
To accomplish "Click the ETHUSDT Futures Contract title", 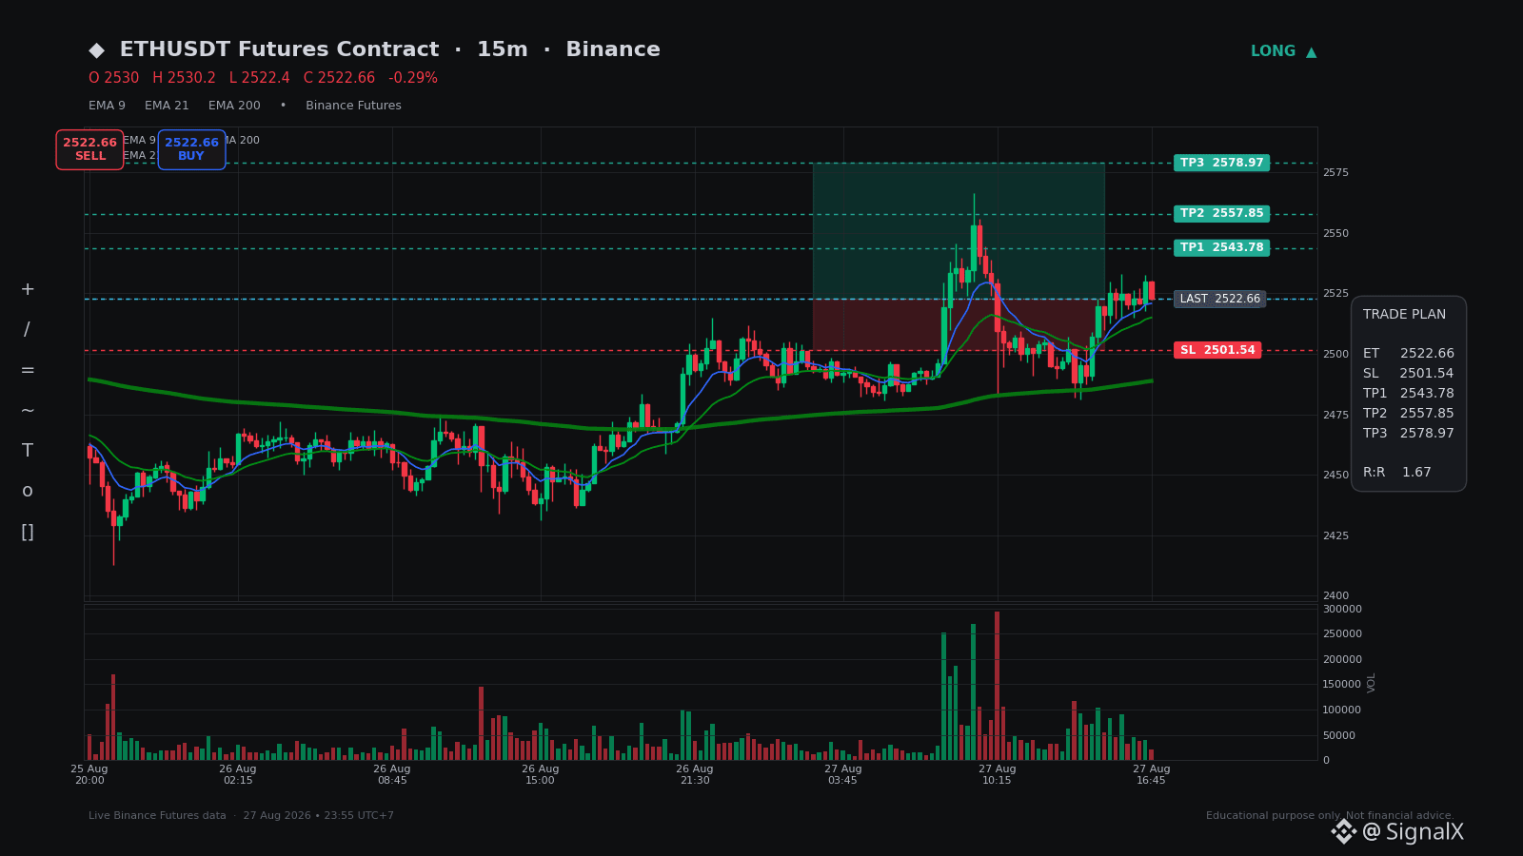I will [x=279, y=49].
